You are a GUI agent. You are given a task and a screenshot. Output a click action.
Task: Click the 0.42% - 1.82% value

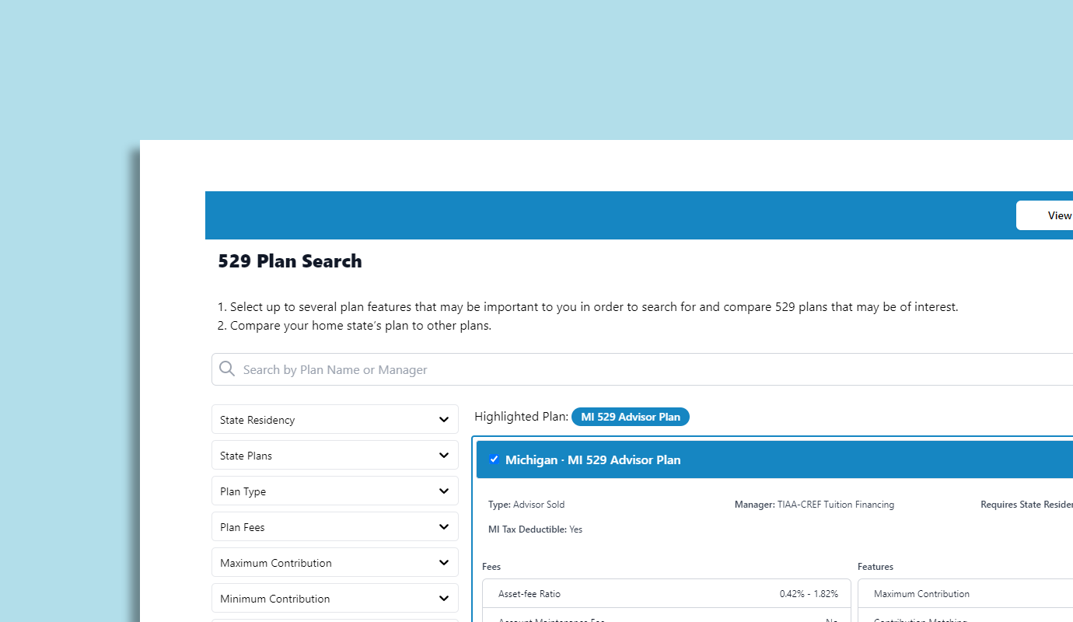[x=809, y=593]
